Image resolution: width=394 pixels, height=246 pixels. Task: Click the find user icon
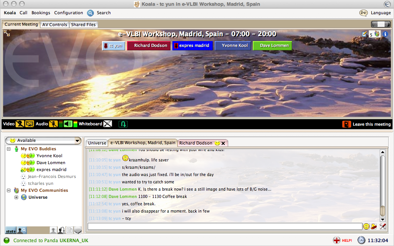click(x=22, y=230)
